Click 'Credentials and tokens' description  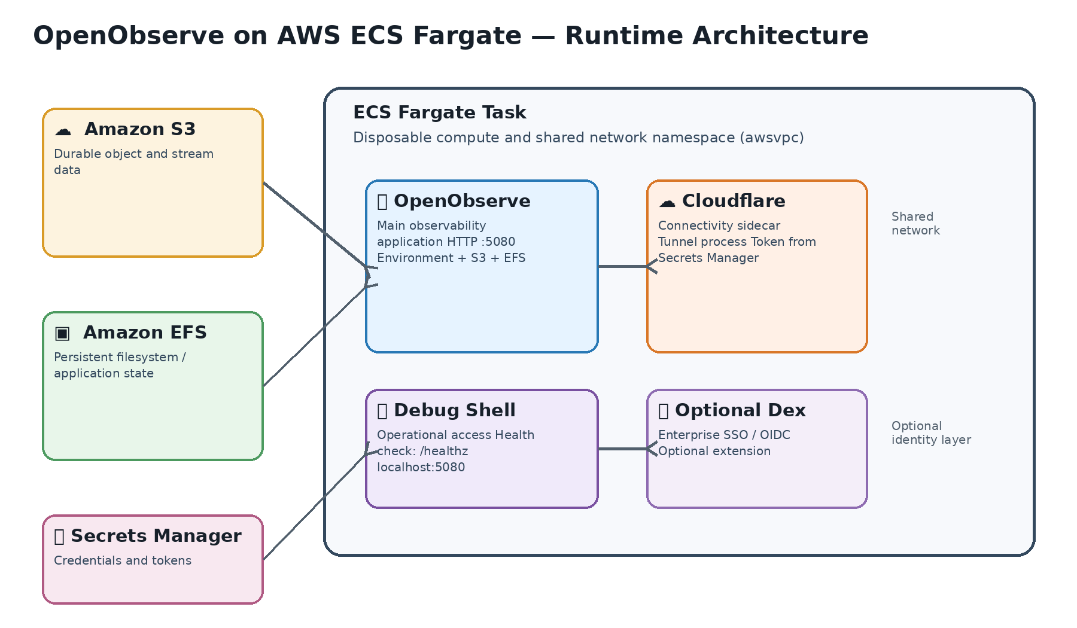coord(123,560)
